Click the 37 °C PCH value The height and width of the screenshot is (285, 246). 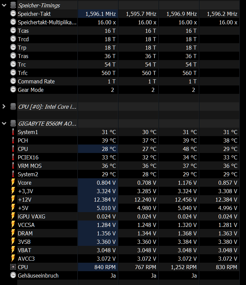tap(149, 140)
